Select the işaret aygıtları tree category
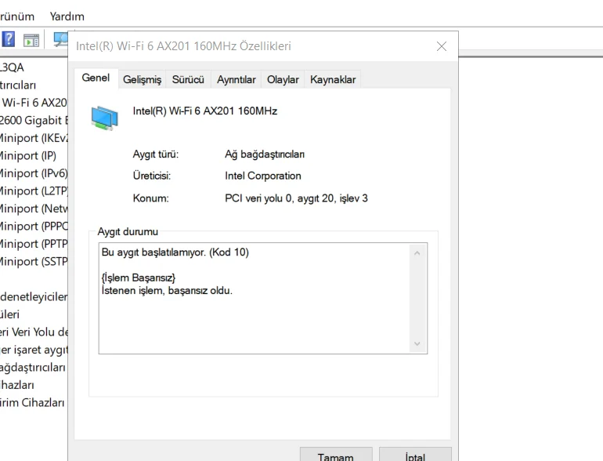This screenshot has height=461, width=603. pyautogui.click(x=34, y=350)
